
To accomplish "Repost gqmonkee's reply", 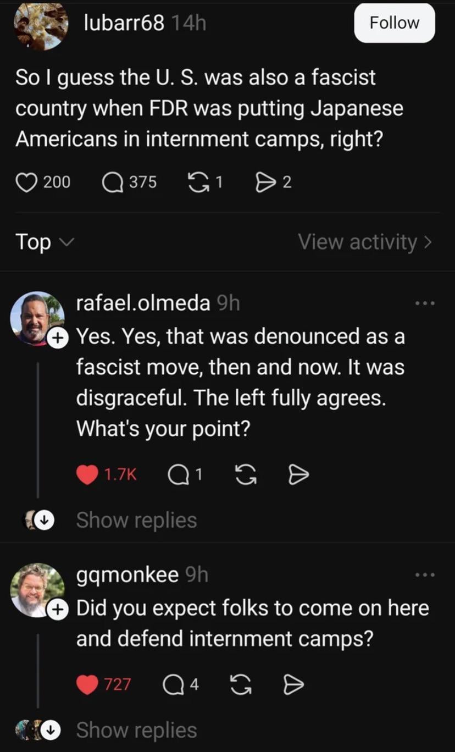I will pos(240,684).
